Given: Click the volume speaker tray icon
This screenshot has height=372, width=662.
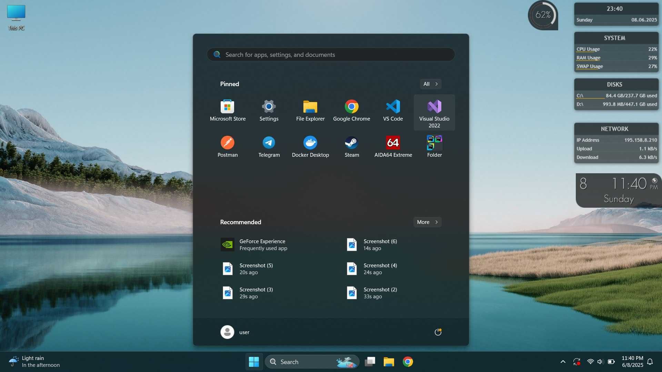Looking at the screenshot, I should click(600, 362).
